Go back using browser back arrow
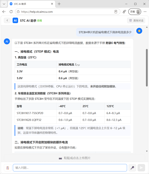The image size is (149, 174). click(x=4, y=12)
